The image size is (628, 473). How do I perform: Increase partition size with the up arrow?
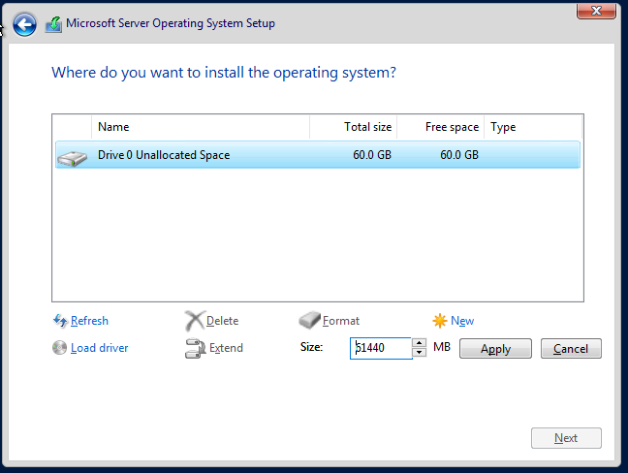[419, 343]
